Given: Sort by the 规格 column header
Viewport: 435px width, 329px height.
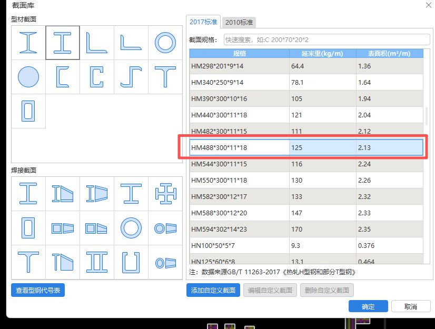Looking at the screenshot, I should [x=240, y=54].
